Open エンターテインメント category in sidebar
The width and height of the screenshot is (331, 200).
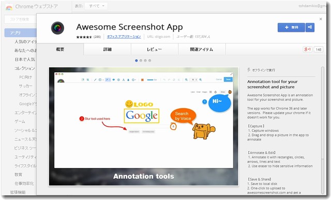click(x=25, y=113)
